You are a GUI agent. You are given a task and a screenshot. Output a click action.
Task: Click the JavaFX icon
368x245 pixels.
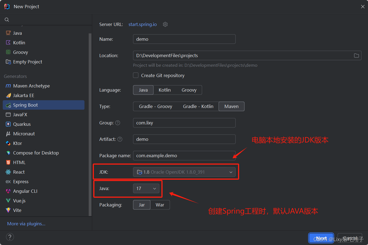8,115
